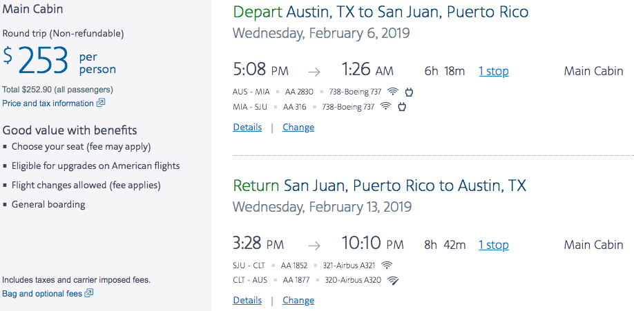Change the departing Austin to San Juan flight
The image size is (634, 311).
298,128
